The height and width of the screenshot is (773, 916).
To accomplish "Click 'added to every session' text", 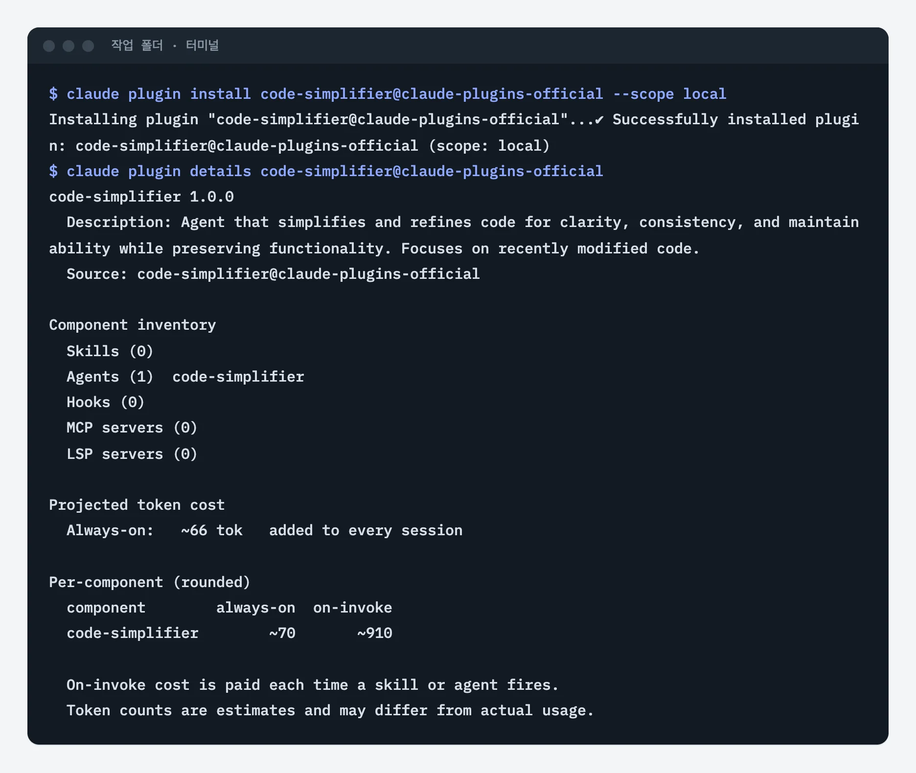I will [x=366, y=530].
